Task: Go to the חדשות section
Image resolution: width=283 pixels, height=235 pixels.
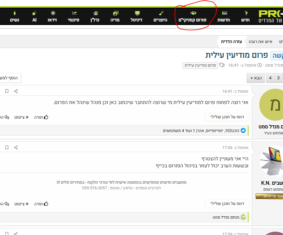Action: (224, 17)
